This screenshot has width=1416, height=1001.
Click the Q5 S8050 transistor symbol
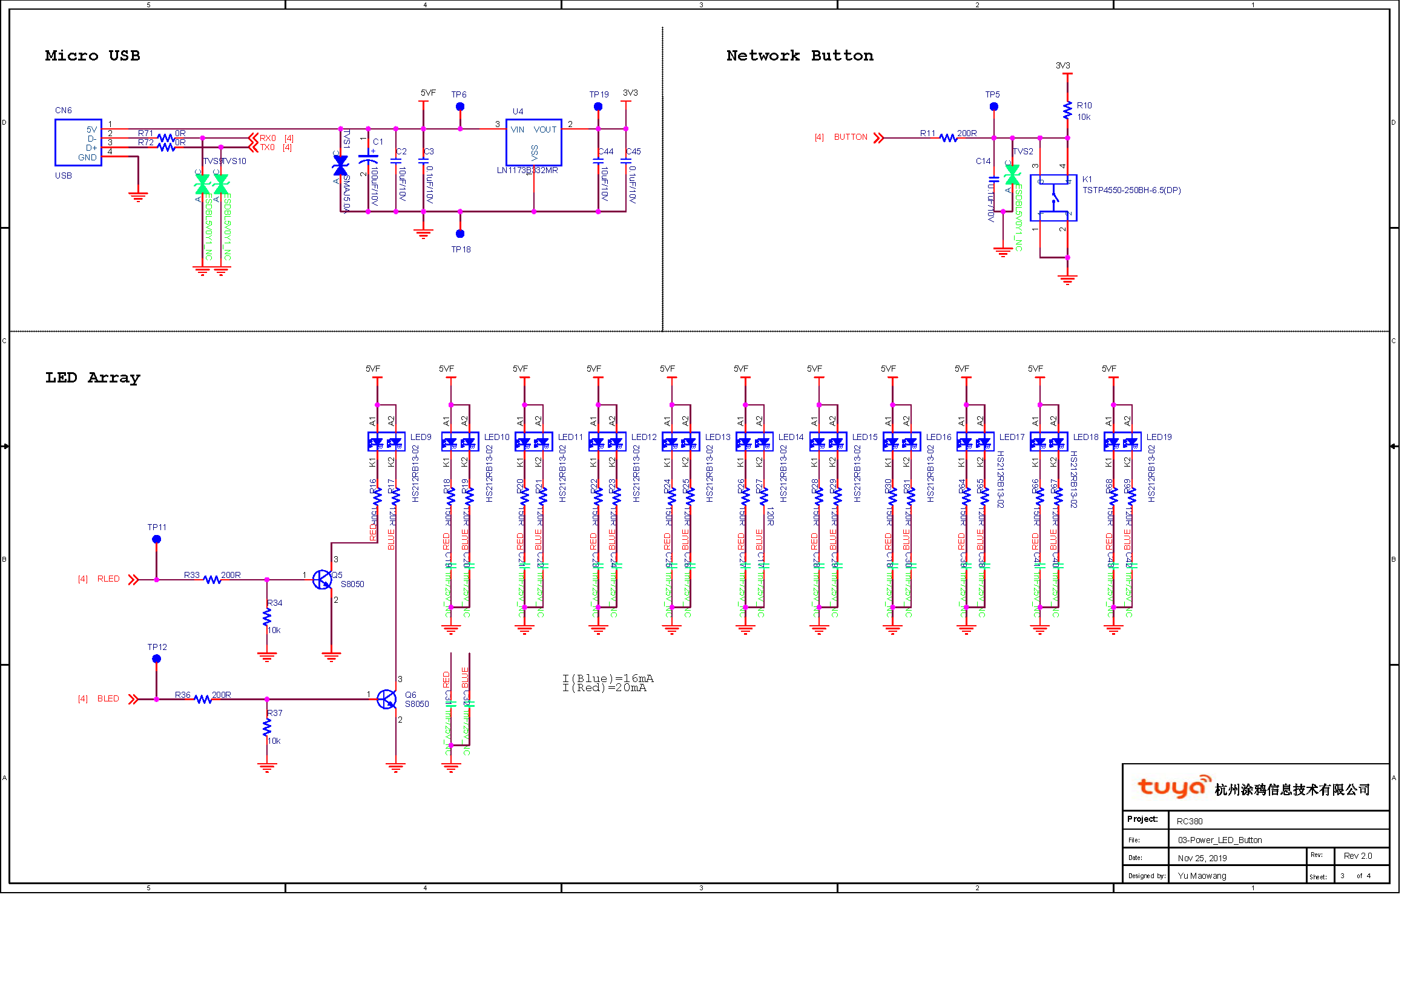[323, 579]
